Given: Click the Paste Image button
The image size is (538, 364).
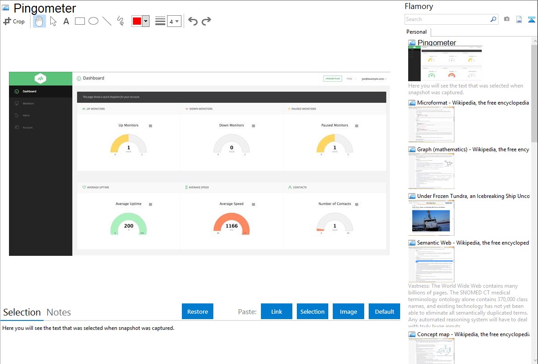Looking at the screenshot, I should pos(348,311).
